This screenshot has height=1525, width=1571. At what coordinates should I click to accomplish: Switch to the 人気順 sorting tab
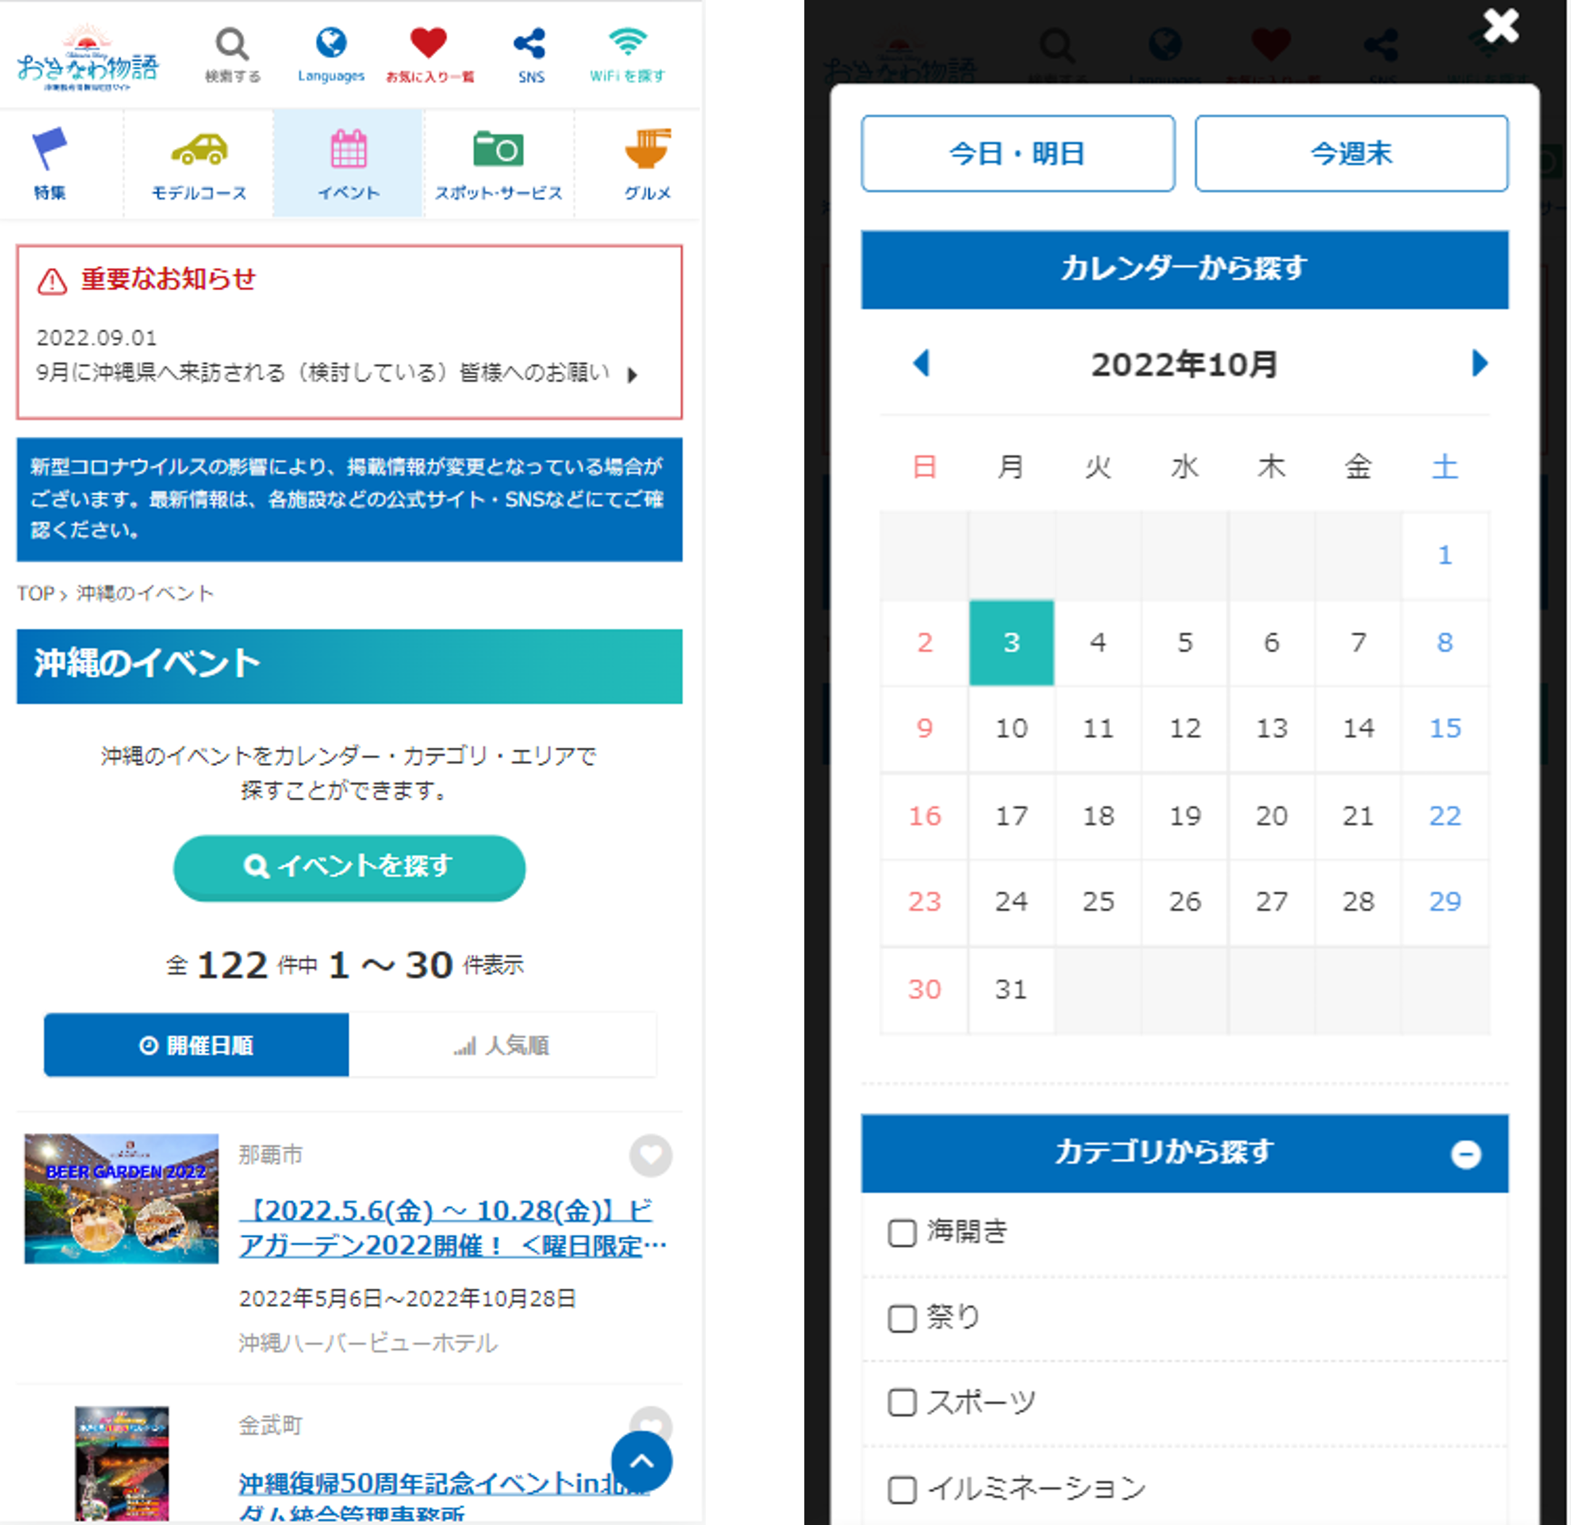(x=504, y=1046)
